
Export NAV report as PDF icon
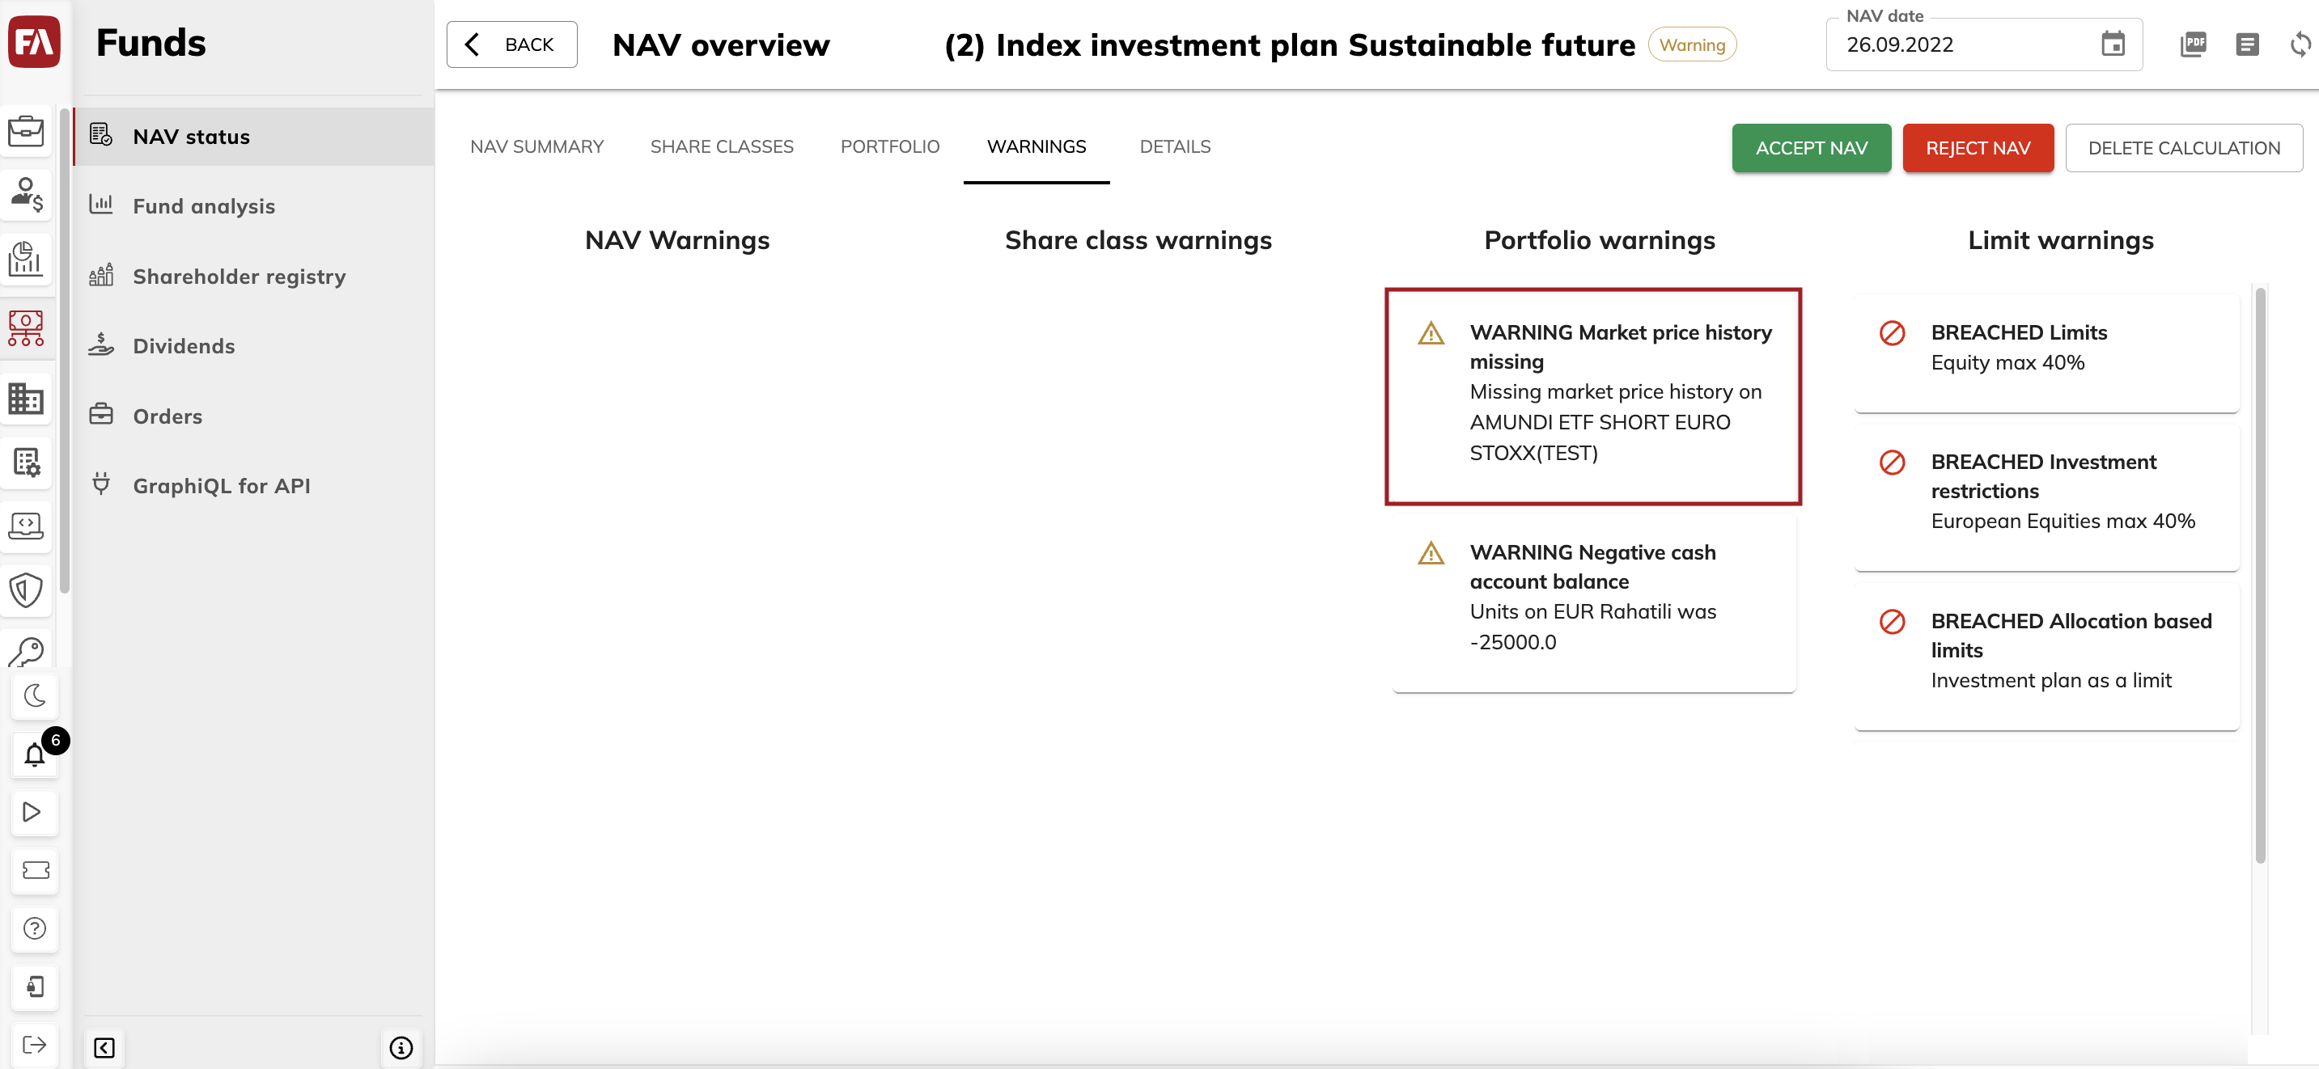click(x=2193, y=43)
